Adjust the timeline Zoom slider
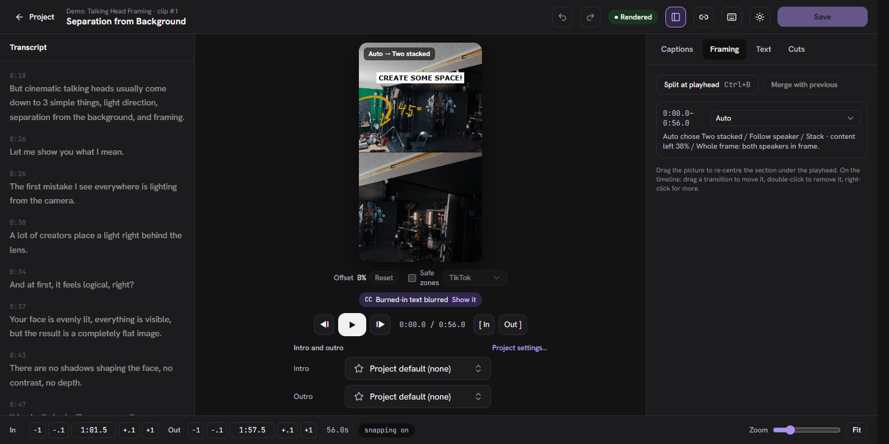 tap(807, 430)
